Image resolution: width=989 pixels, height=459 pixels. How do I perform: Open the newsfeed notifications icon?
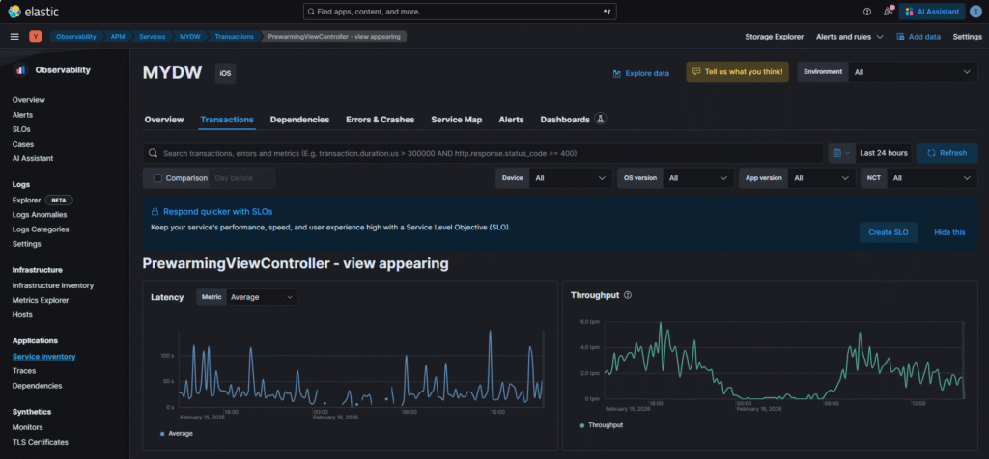[889, 12]
